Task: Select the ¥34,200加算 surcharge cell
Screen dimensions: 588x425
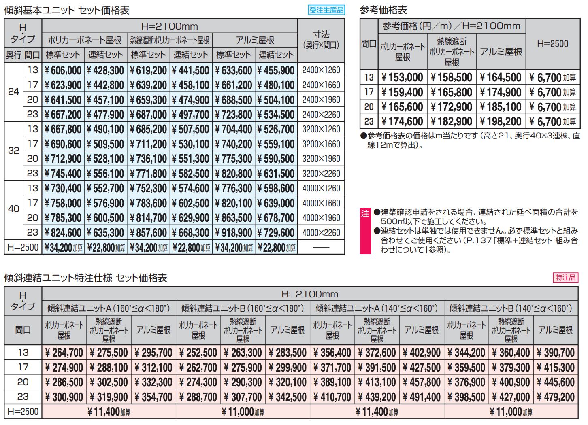Action: click(63, 246)
